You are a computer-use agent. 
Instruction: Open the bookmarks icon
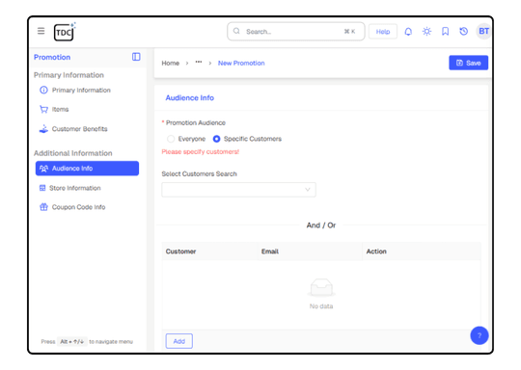coord(445,32)
